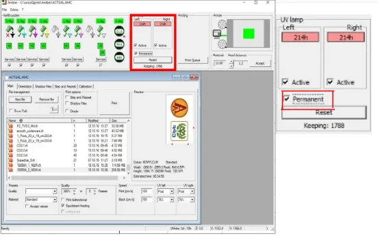The height and width of the screenshot is (247, 378).
Task: Toggle the Right UV lamp Active checkbox
Action: [x=155, y=45]
